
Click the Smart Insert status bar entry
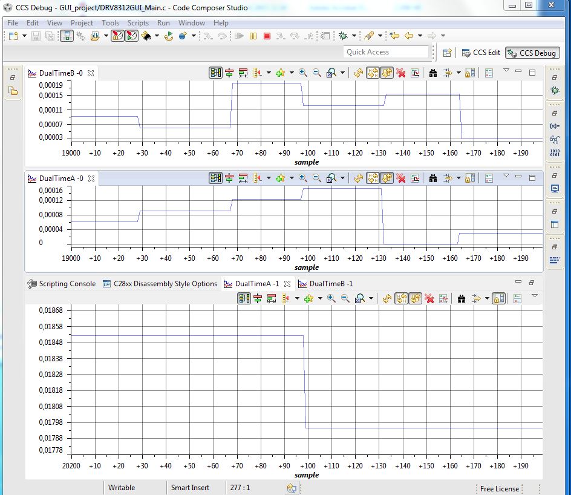pos(190,488)
